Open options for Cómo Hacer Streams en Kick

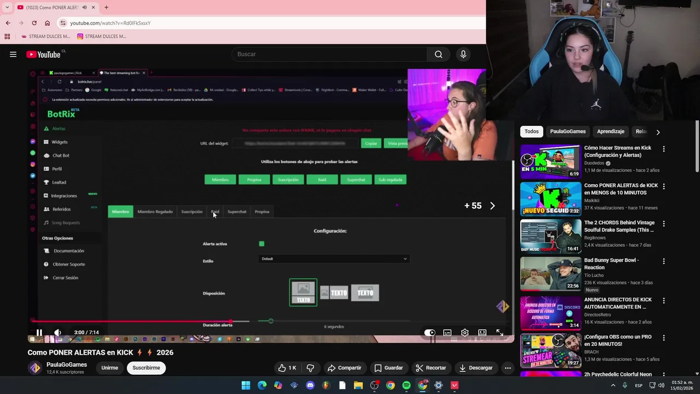coord(663,149)
